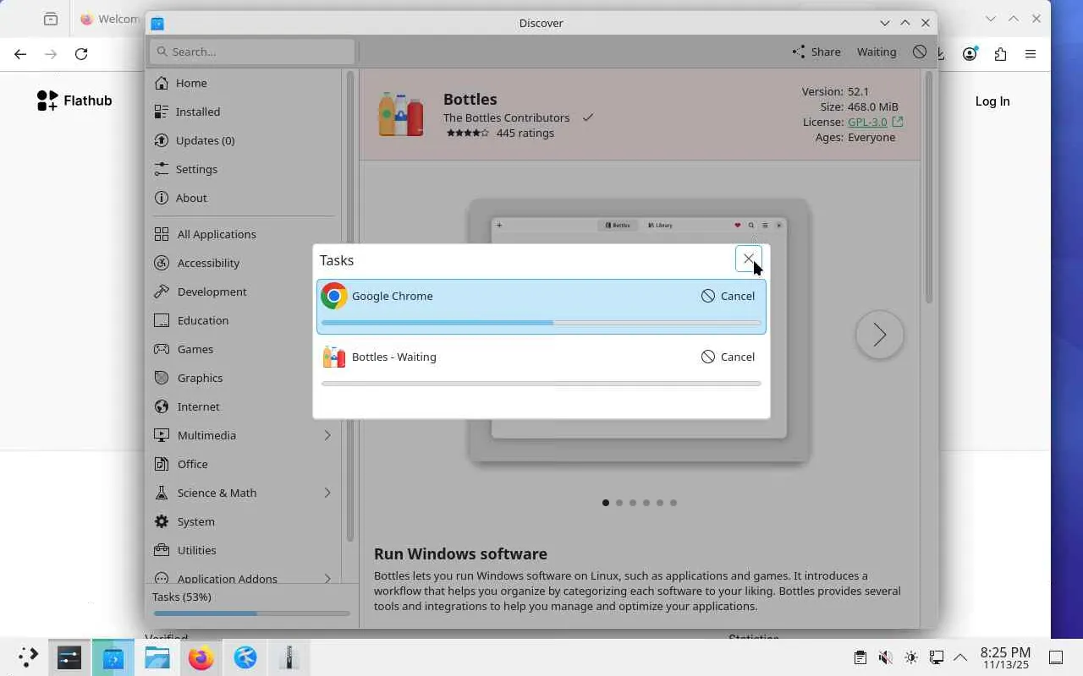Open the browser extensions puzzle icon
The width and height of the screenshot is (1083, 676).
pyautogui.click(x=1000, y=54)
